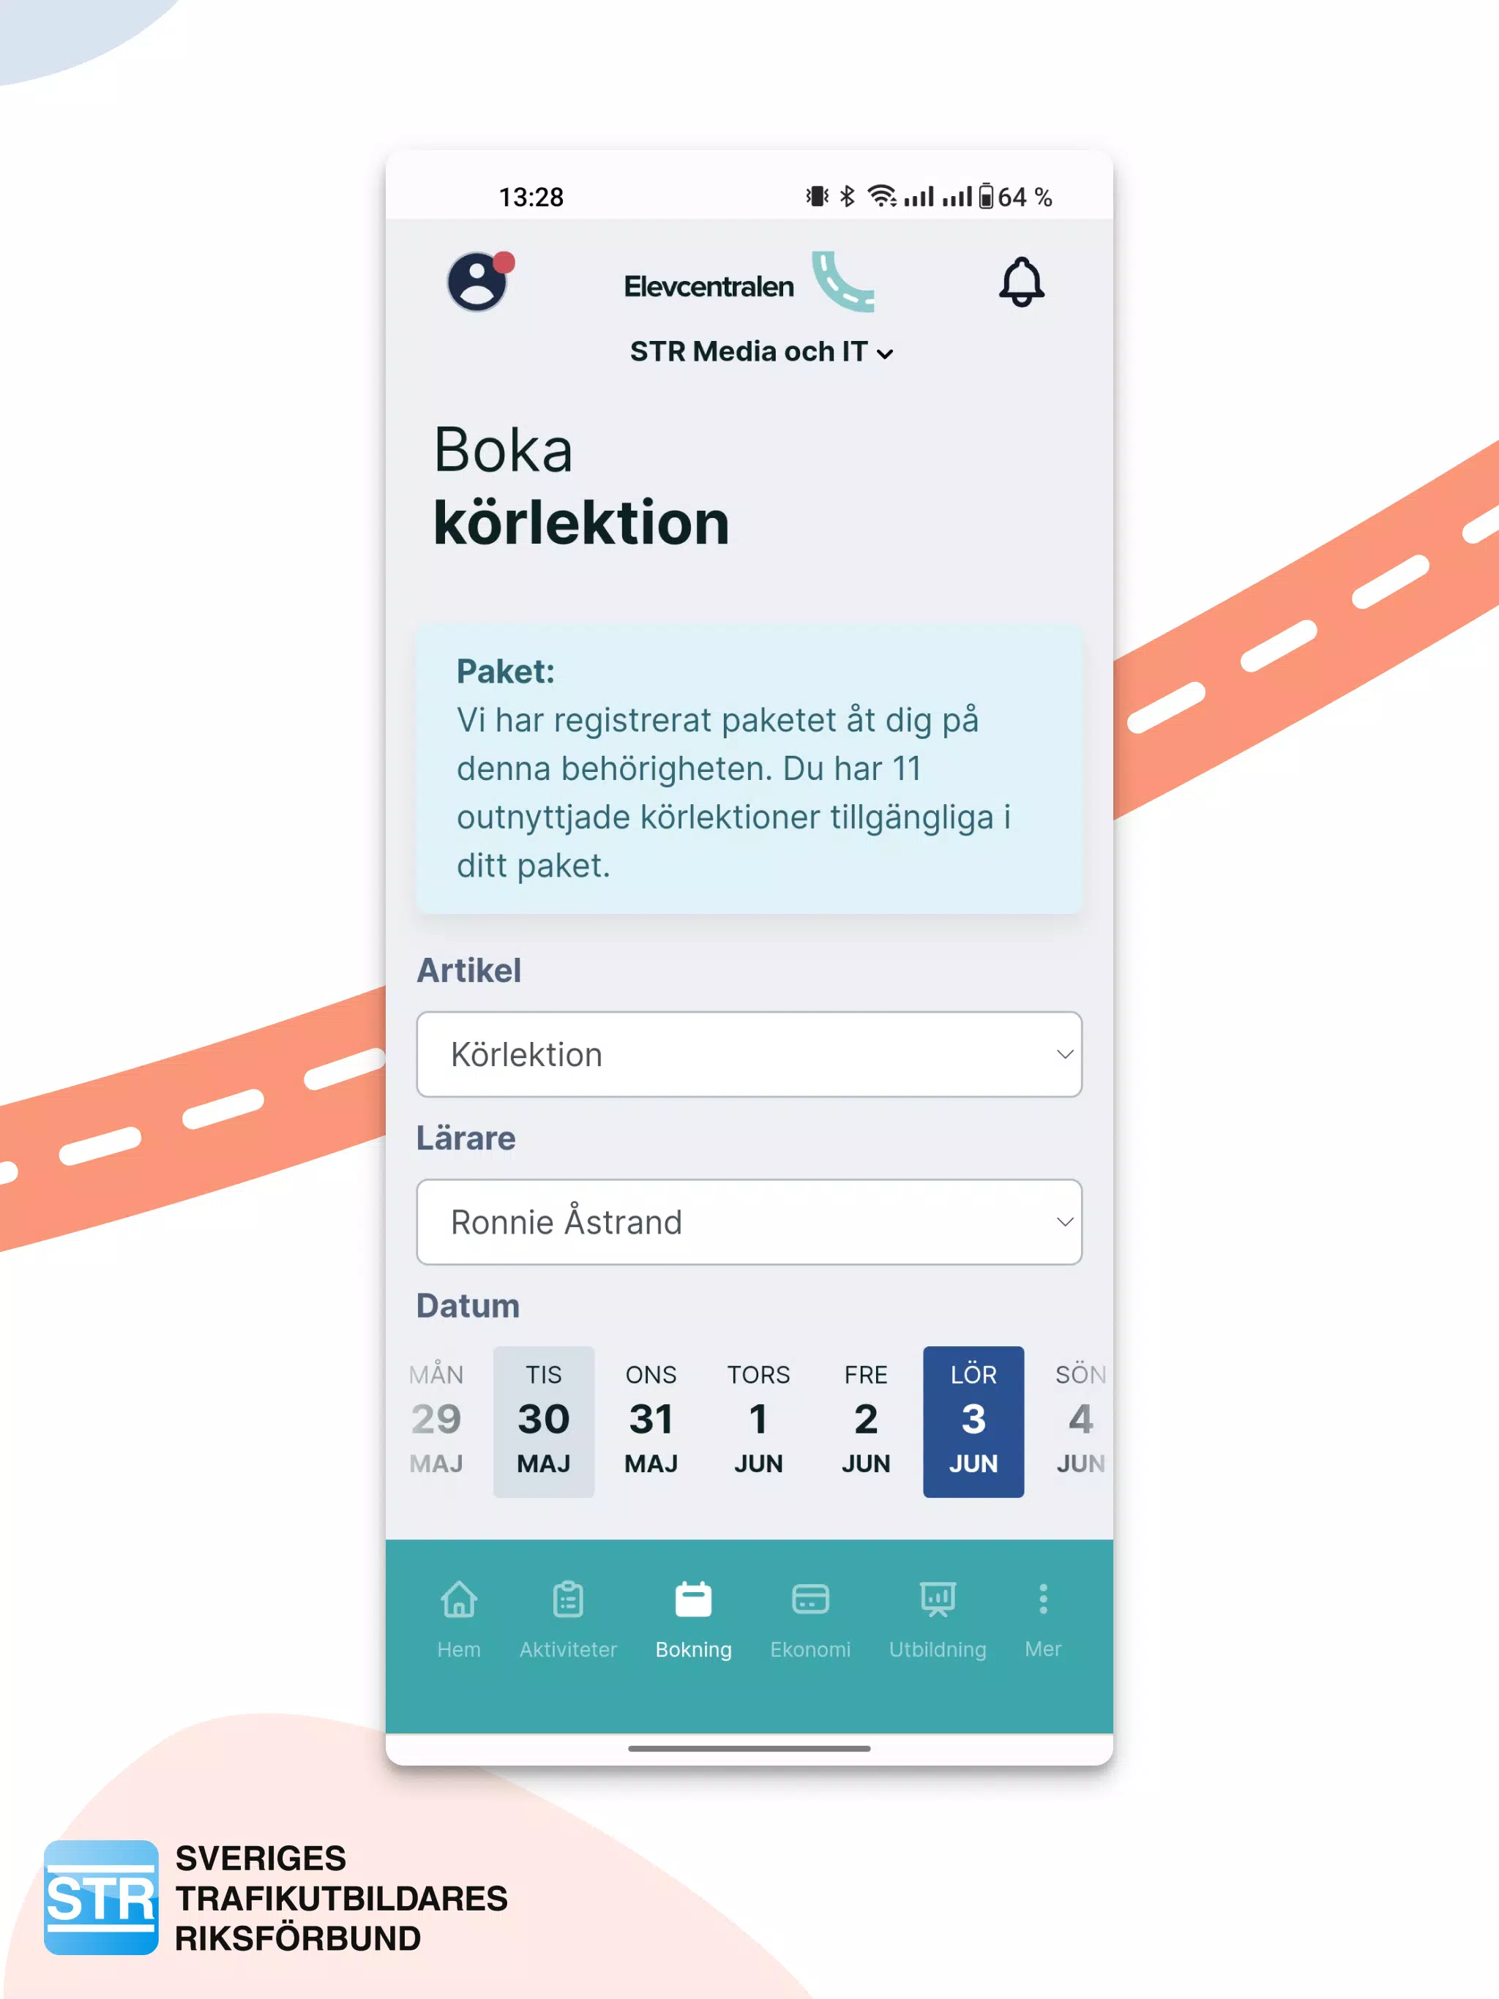Select Tuesday 30 May date
Image resolution: width=1499 pixels, height=1999 pixels.
coord(542,1418)
